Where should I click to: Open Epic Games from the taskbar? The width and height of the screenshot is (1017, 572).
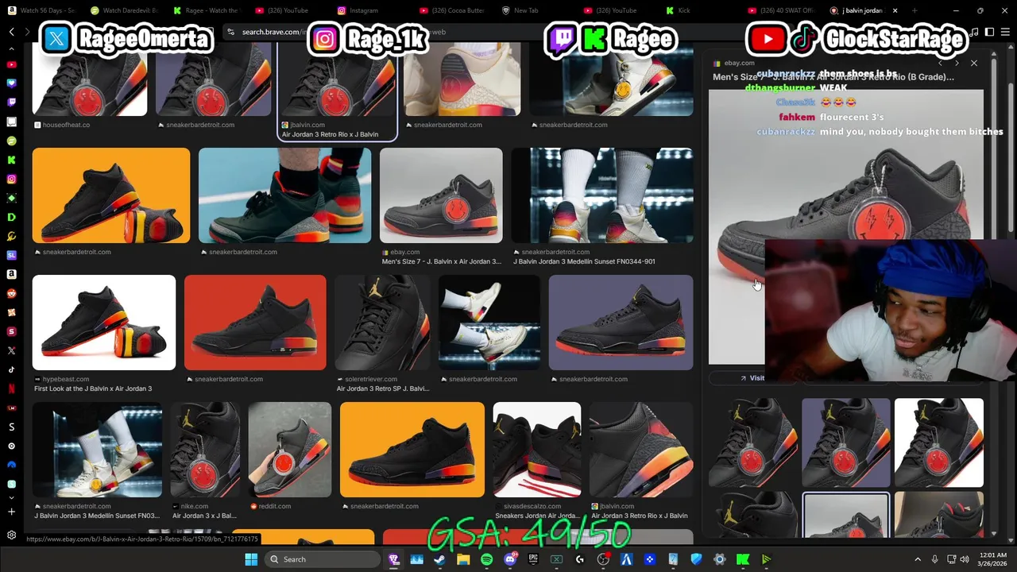(x=533, y=559)
